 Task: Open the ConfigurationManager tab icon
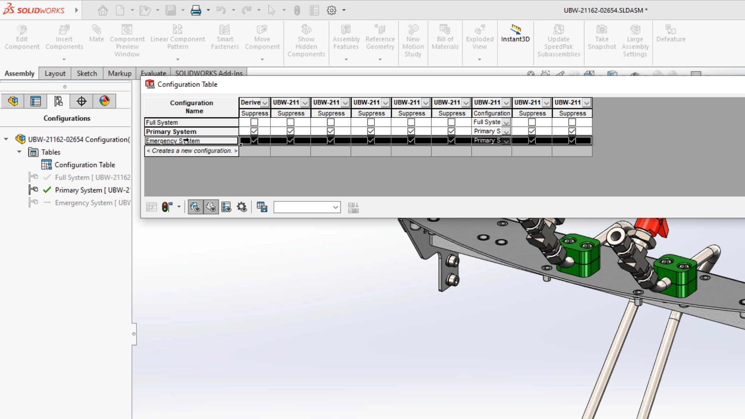pos(58,101)
